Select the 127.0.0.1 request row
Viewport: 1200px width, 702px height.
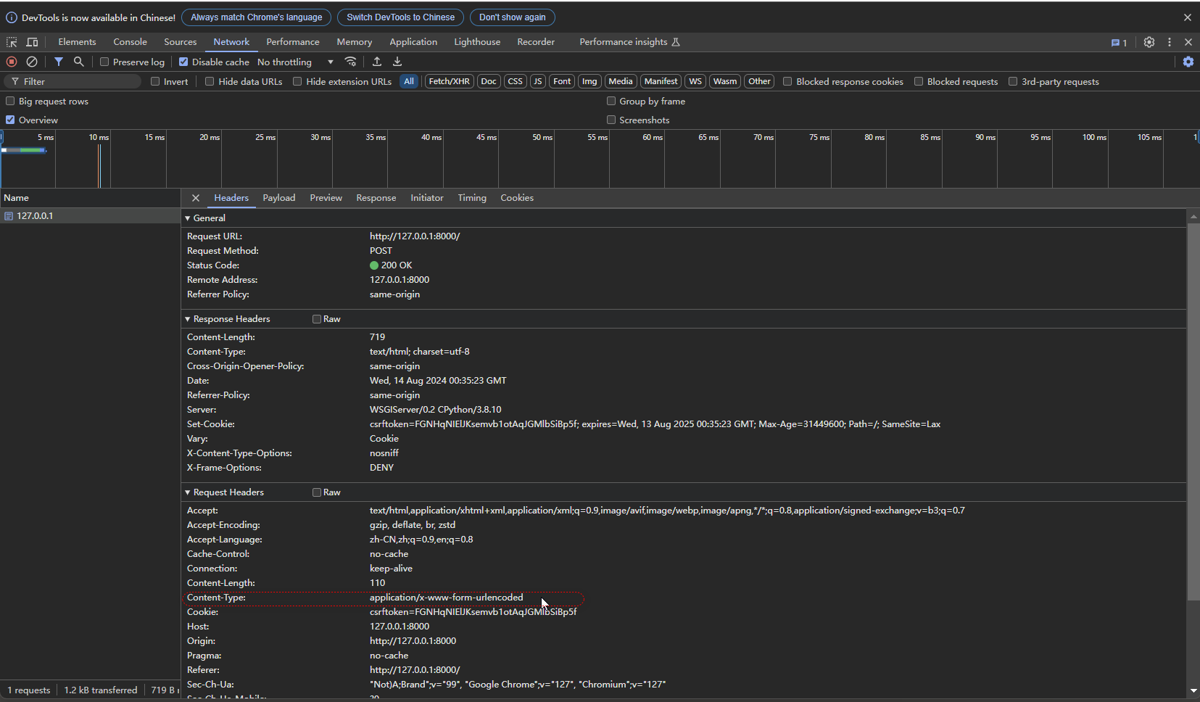click(x=90, y=216)
